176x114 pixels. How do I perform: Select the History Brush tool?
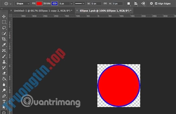tap(4, 67)
